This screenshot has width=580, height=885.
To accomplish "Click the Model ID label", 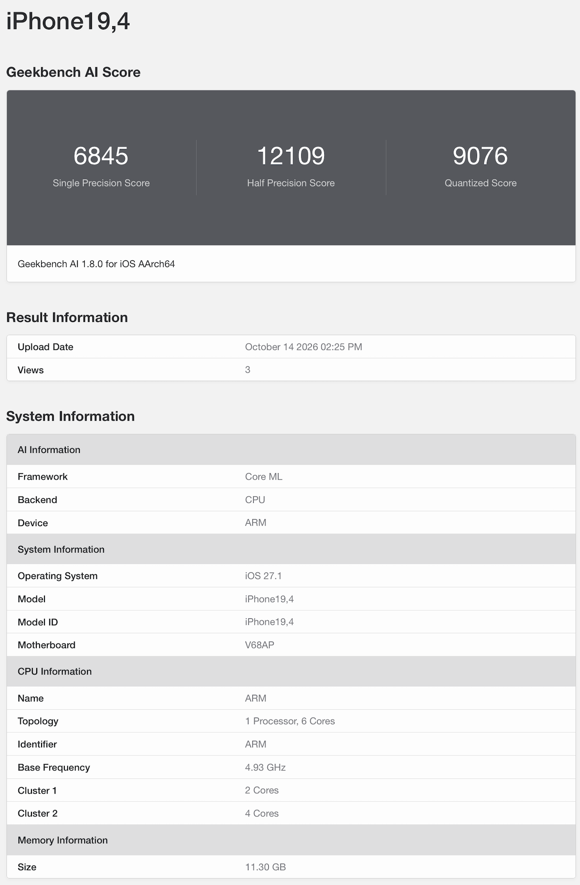I will tap(38, 622).
